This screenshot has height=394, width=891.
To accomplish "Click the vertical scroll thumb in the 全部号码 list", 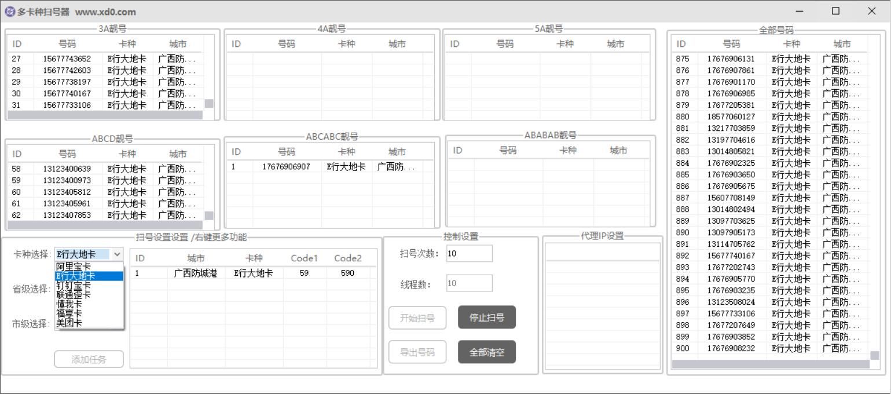I will pos(874,355).
